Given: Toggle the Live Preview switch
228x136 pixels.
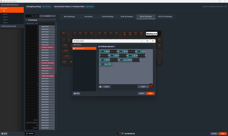Looking at the screenshot, I should pyautogui.click(x=120, y=134).
